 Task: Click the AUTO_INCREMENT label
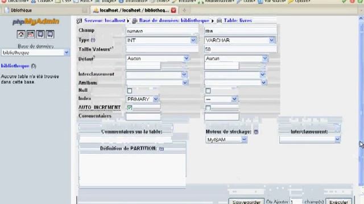click(x=100, y=107)
